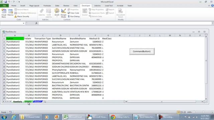
Task: Click the Select All corner button
Action: pos(4,35)
